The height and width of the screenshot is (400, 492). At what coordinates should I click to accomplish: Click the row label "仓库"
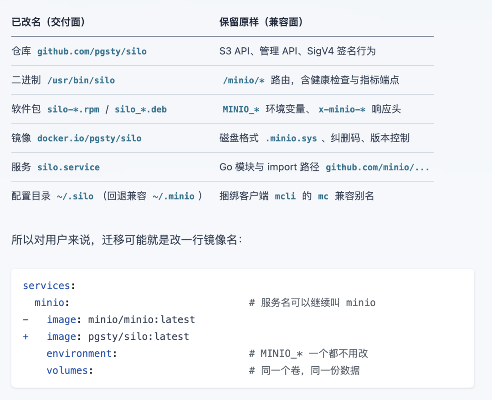(21, 51)
